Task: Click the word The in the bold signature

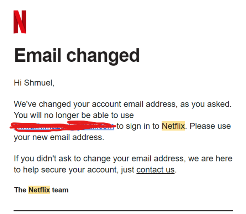Action: pos(20,190)
